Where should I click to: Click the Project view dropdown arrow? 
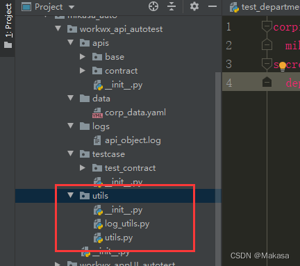72,7
